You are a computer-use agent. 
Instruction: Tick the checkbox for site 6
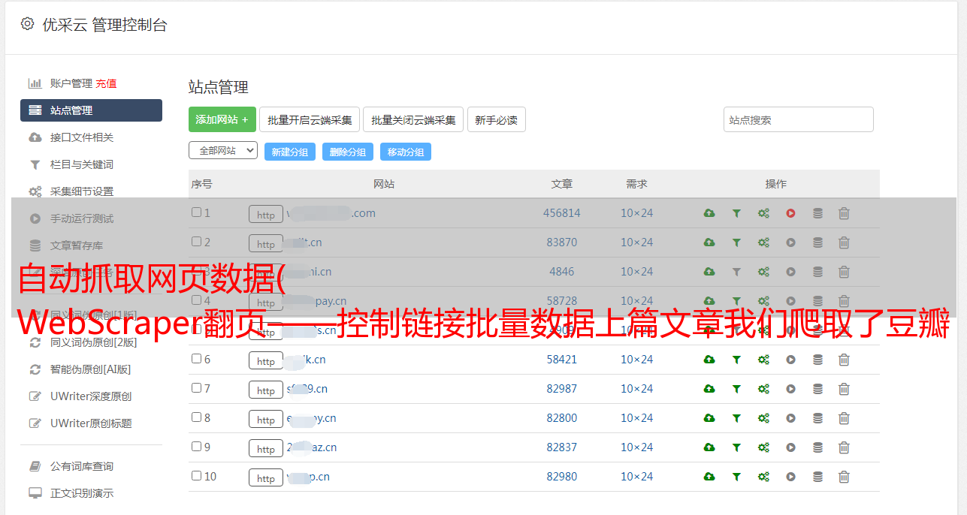(x=196, y=359)
